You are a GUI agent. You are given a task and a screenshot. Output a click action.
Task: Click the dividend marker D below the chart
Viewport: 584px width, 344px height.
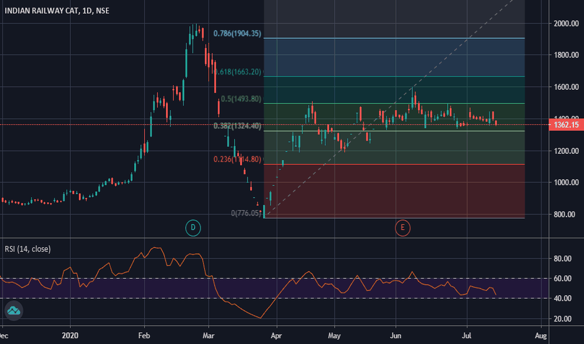(193, 228)
